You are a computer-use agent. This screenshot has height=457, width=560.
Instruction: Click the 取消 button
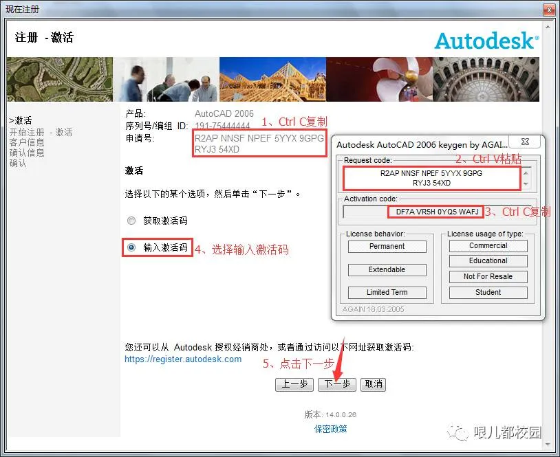coord(373,384)
